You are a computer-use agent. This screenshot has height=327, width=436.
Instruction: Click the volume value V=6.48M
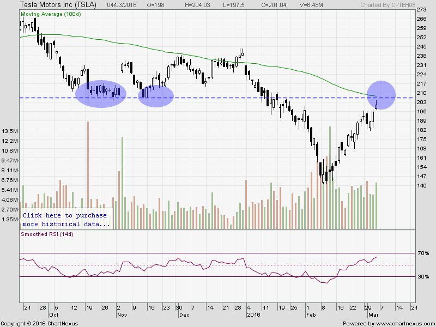click(311, 5)
